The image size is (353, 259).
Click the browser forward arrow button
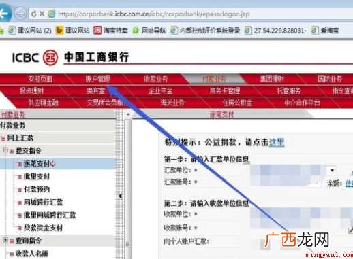(20, 14)
